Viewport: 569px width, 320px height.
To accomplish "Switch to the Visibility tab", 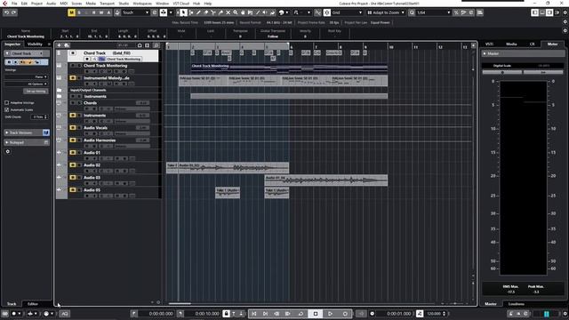I will tap(35, 44).
